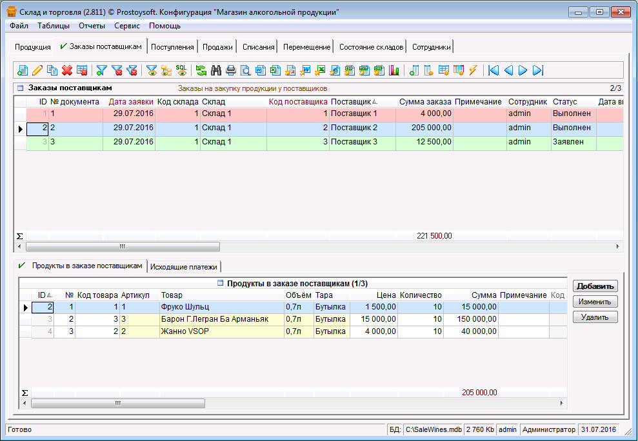The width and height of the screenshot is (638, 441).
Task: Click the add new record icon
Action: (x=23, y=70)
